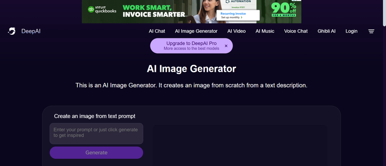Open the AI Video page
Viewport: 386px width, 166px height.
pos(236,31)
